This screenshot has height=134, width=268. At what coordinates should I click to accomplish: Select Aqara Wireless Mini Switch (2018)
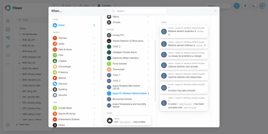[x=128, y=87]
